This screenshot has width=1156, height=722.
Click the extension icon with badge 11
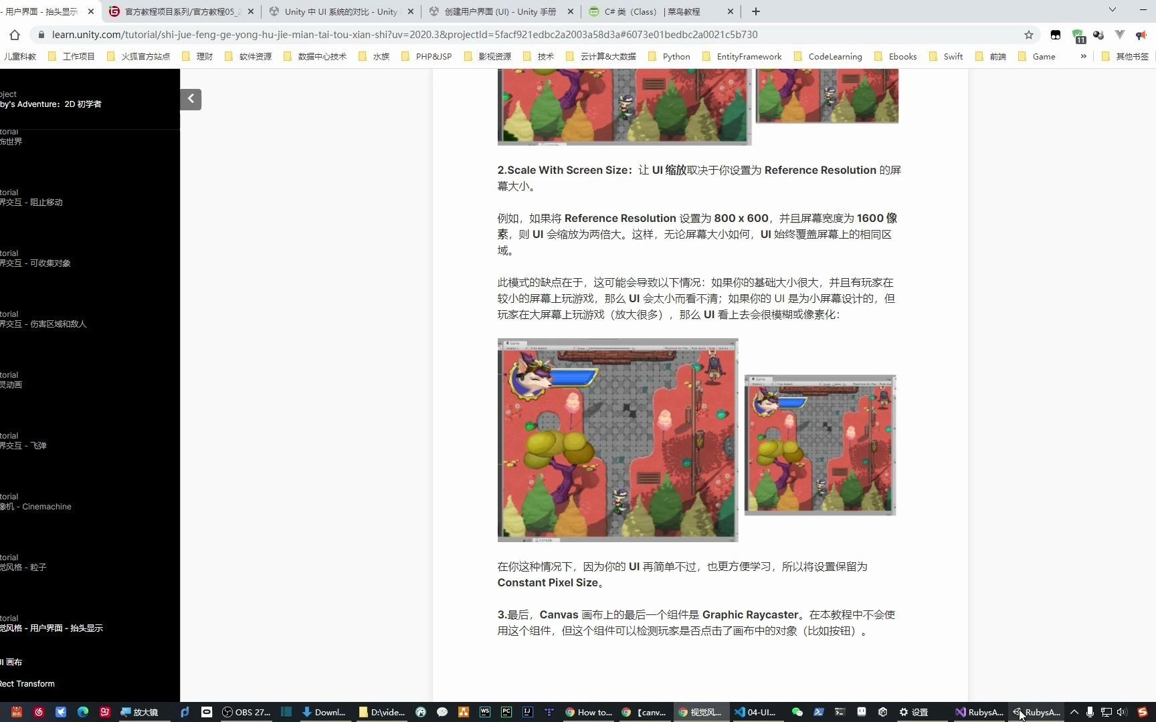coord(1078,35)
